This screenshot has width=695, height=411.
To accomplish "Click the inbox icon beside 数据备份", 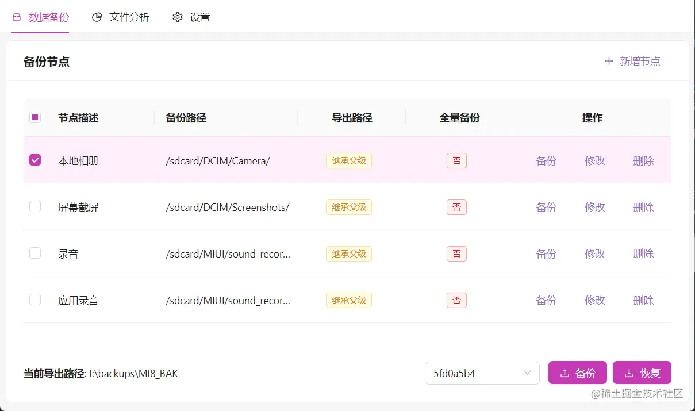I will pyautogui.click(x=17, y=17).
